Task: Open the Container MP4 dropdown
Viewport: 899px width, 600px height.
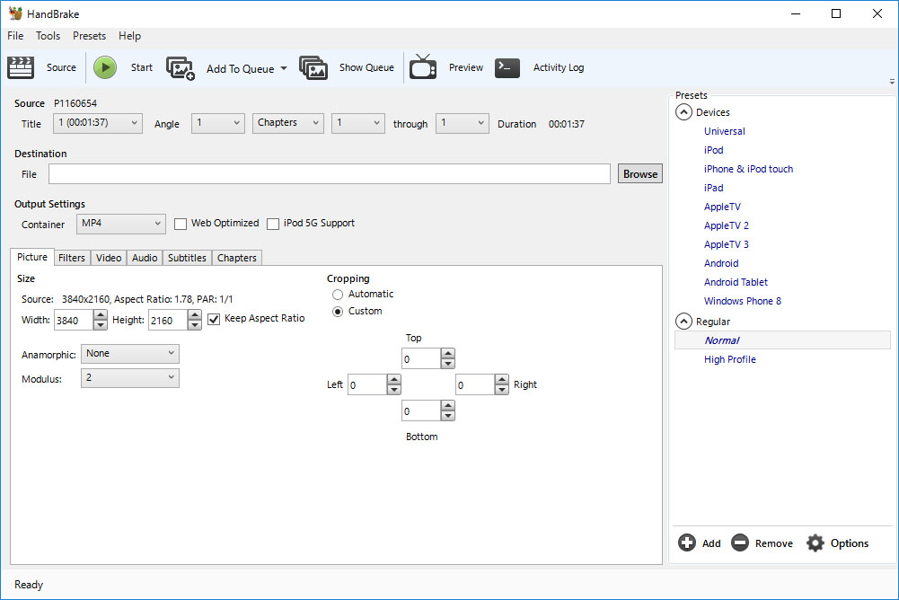Action: (x=121, y=224)
